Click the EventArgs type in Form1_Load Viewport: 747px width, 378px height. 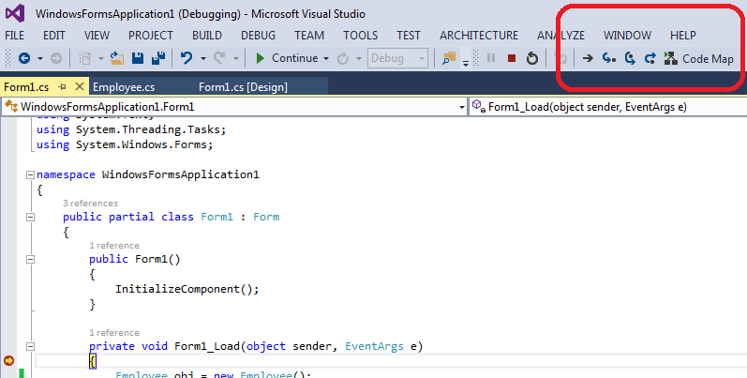[x=374, y=346]
